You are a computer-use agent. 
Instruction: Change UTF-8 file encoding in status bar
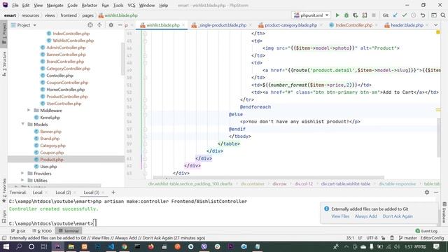coord(372,238)
